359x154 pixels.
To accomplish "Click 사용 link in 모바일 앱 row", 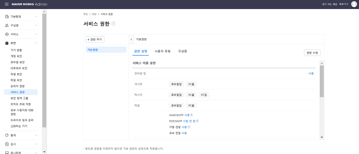I will [x=311, y=74].
